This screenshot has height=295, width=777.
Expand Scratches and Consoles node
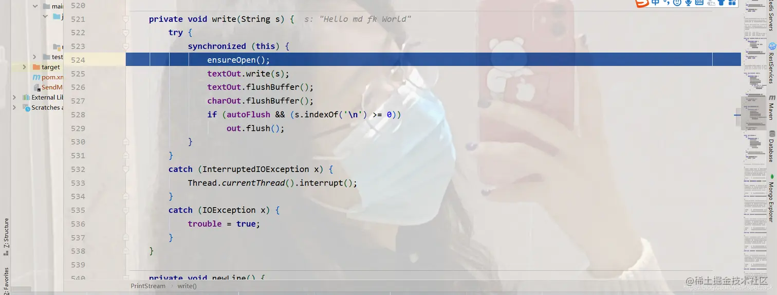click(x=14, y=107)
